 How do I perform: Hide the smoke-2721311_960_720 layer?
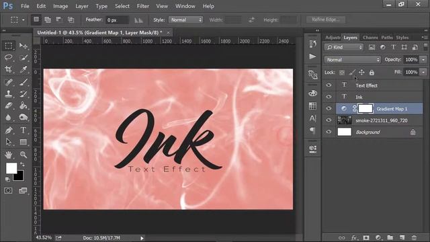click(329, 120)
